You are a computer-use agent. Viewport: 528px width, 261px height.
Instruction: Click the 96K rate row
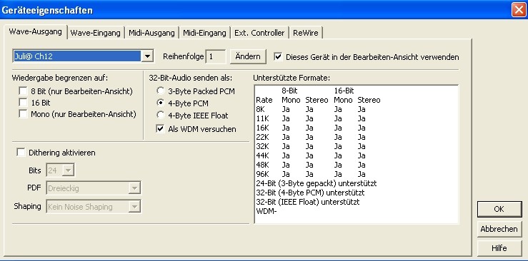(x=311, y=174)
